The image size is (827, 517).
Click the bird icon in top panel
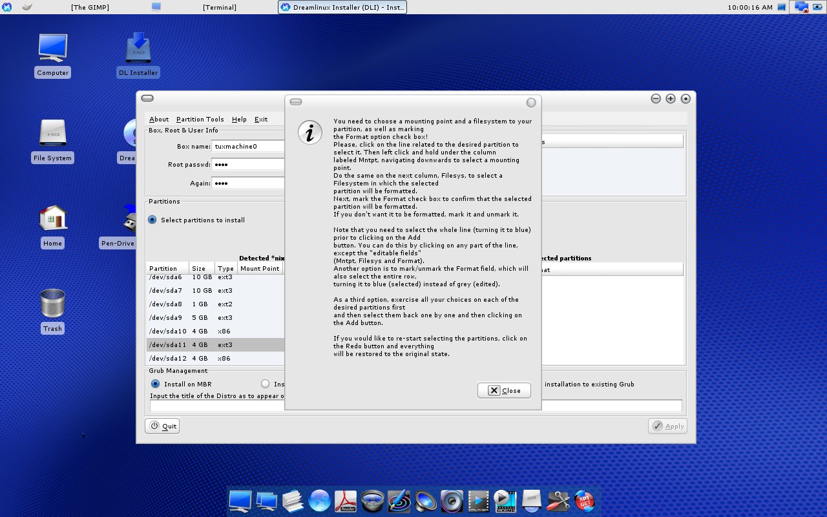[x=26, y=7]
